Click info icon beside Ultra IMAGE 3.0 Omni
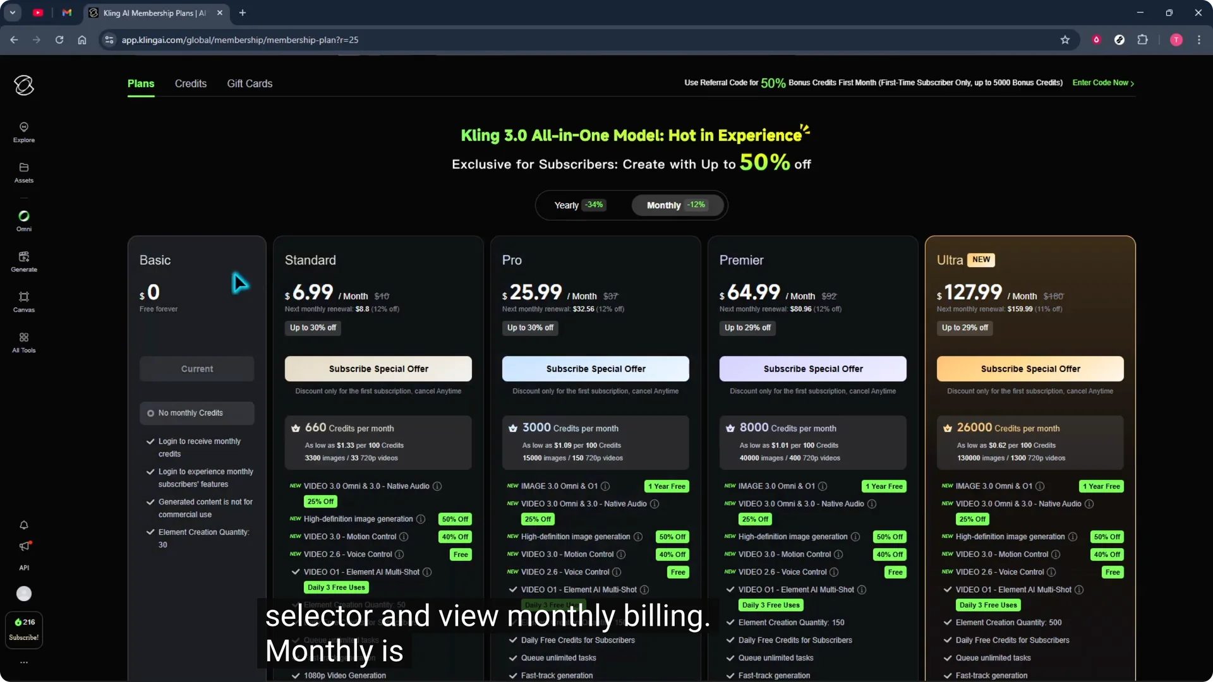This screenshot has height=682, width=1213. [1040, 486]
